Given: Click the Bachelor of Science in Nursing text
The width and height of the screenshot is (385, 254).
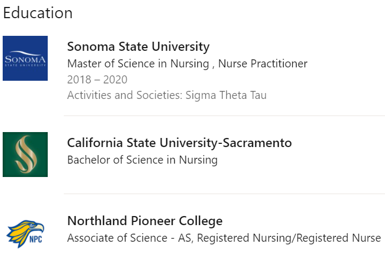Looking at the screenshot, I should [143, 160].
